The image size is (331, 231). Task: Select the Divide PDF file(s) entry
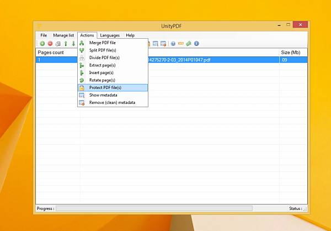point(113,57)
